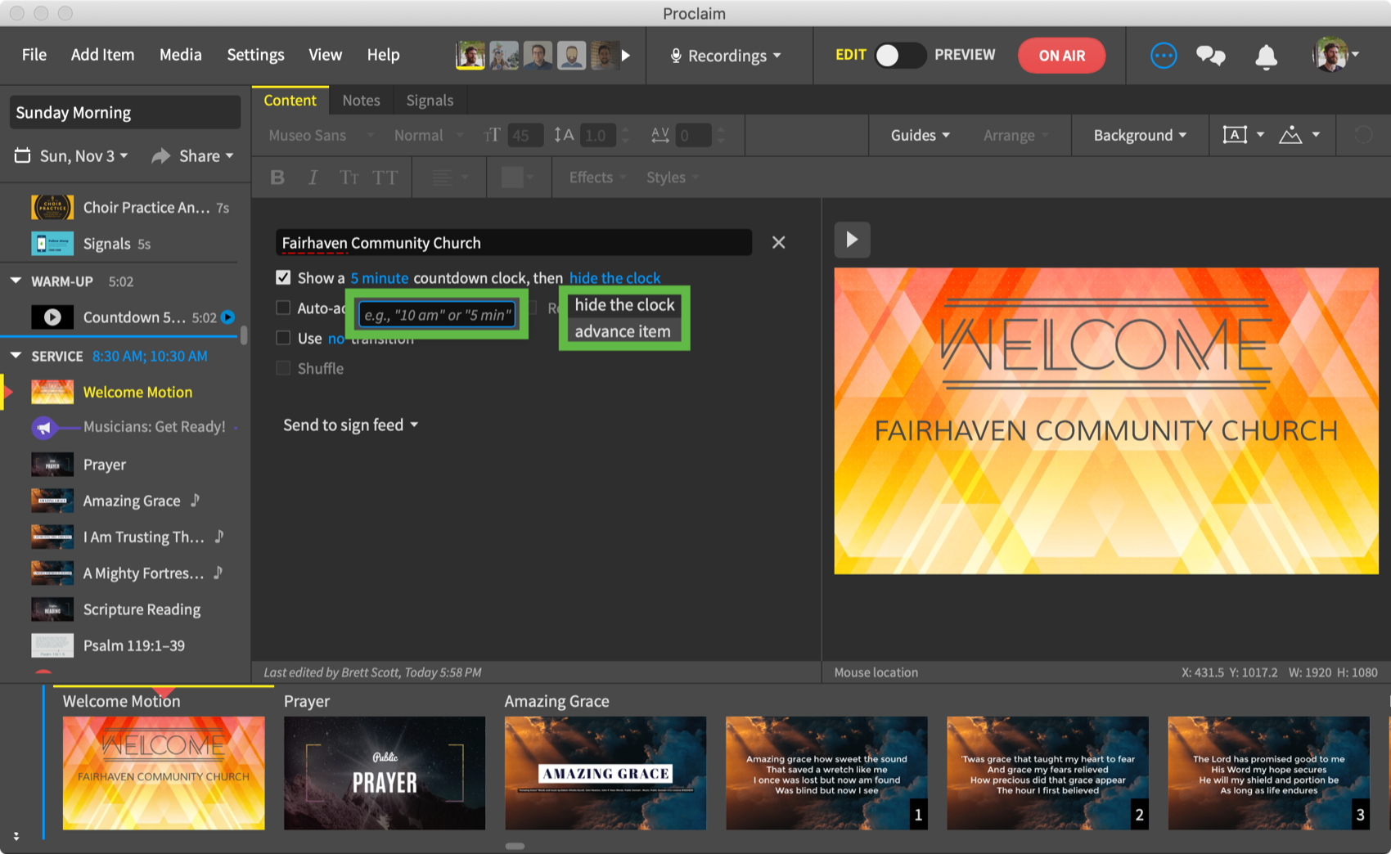Click the text box tool icon
The image size is (1391, 854).
(1235, 135)
